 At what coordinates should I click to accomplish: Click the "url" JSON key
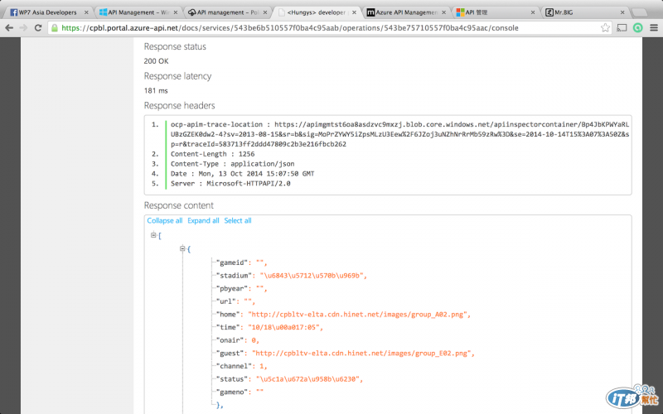pos(226,301)
